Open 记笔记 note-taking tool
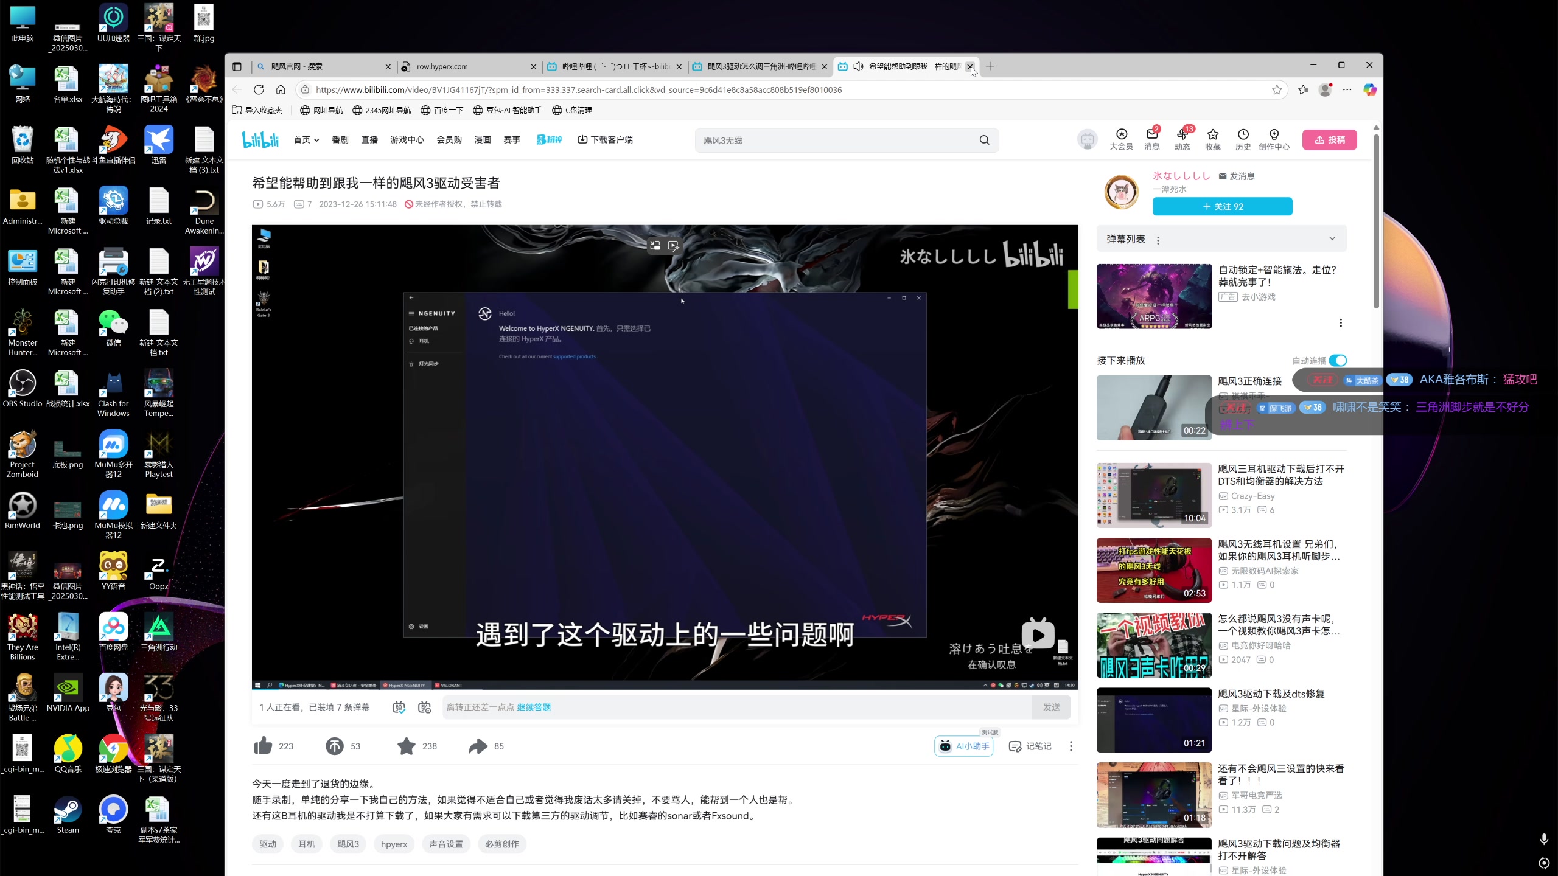This screenshot has width=1558, height=876. click(1030, 746)
